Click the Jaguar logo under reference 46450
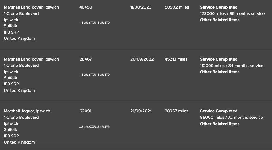Viewport: 272px width, 150px height. tap(94, 23)
